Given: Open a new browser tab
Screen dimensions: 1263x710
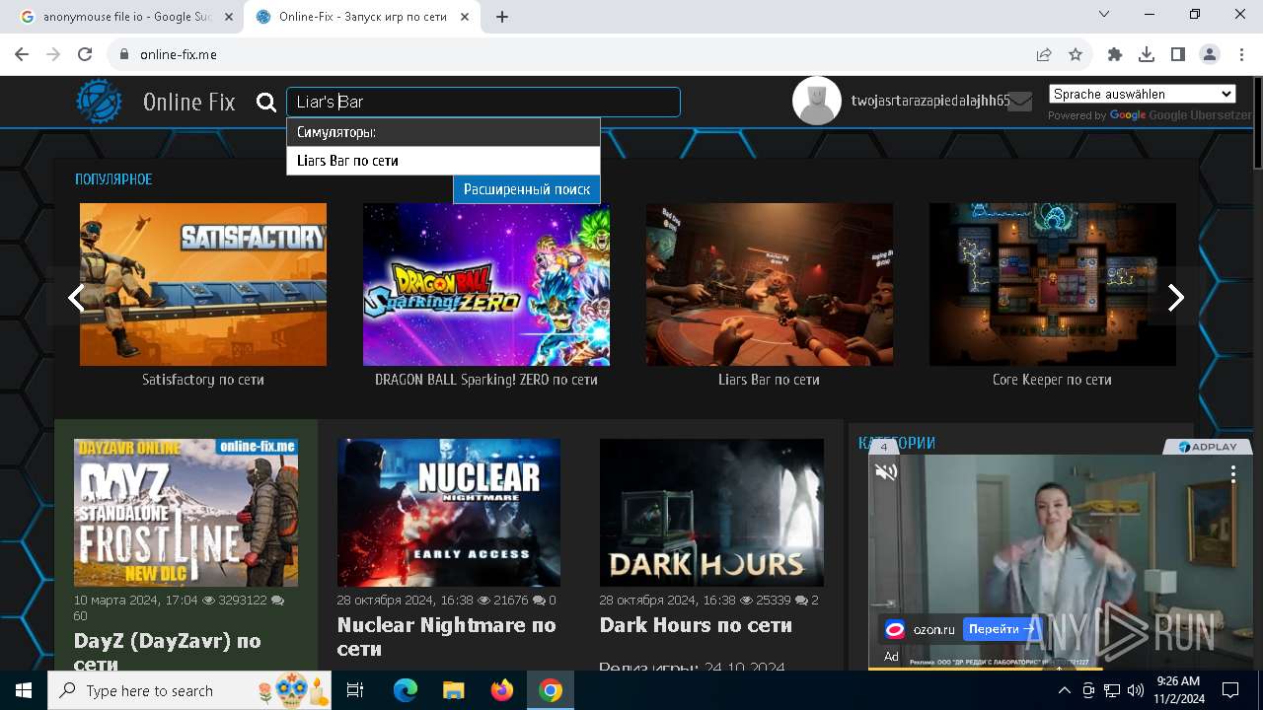Looking at the screenshot, I should pos(502,17).
